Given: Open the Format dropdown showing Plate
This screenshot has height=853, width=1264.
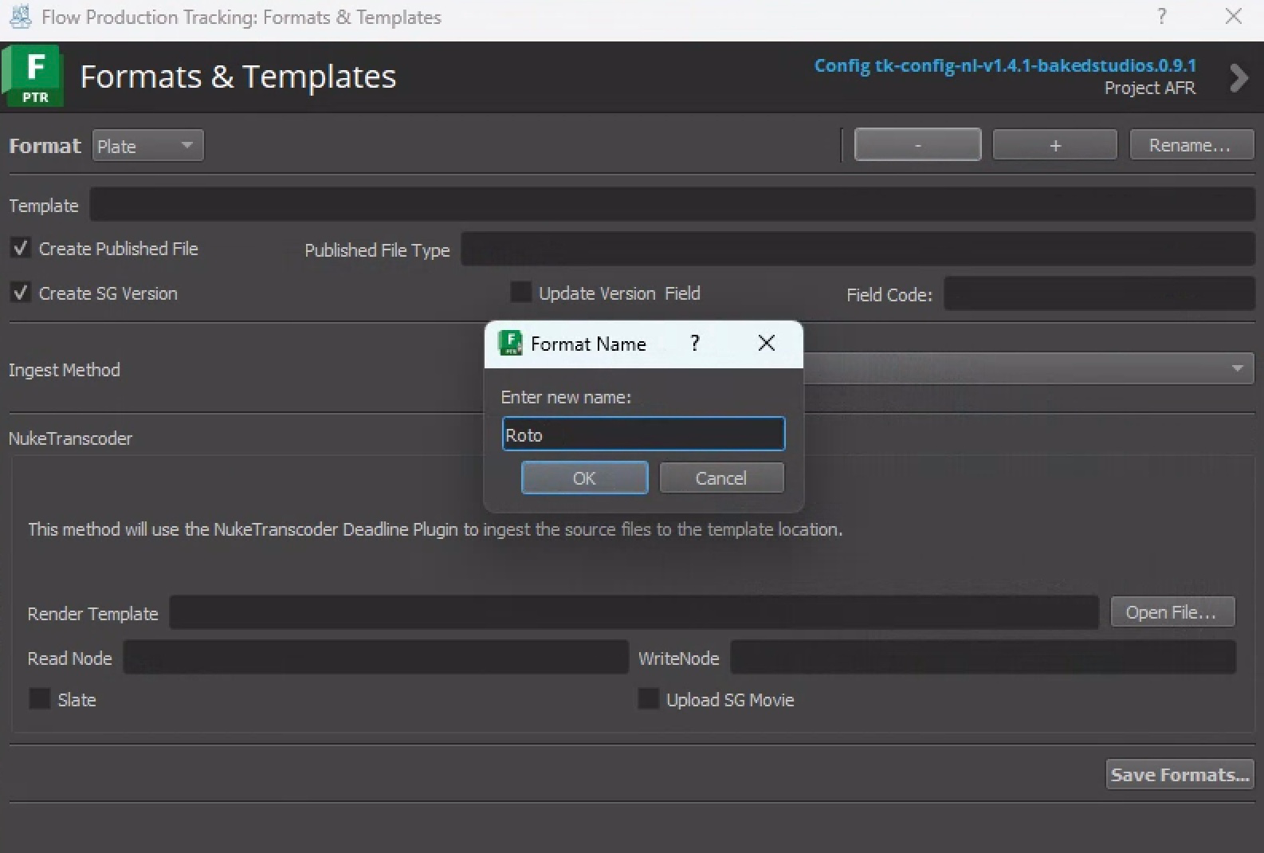Looking at the screenshot, I should tap(147, 146).
